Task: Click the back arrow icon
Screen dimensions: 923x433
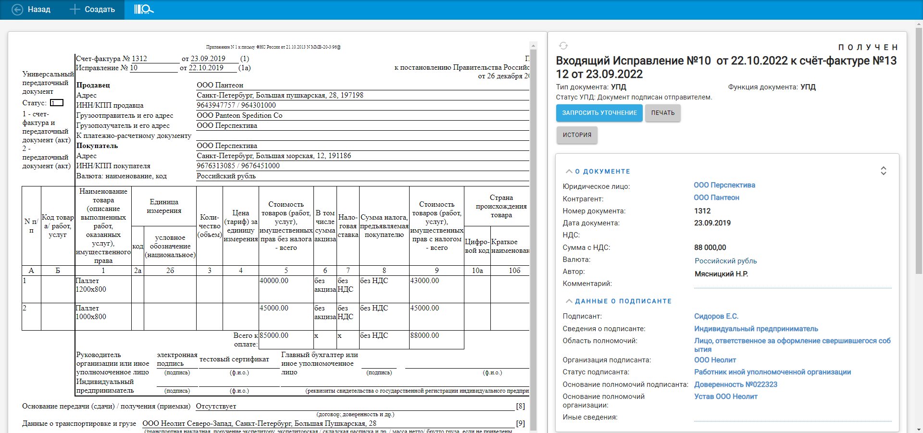Action: [x=17, y=10]
